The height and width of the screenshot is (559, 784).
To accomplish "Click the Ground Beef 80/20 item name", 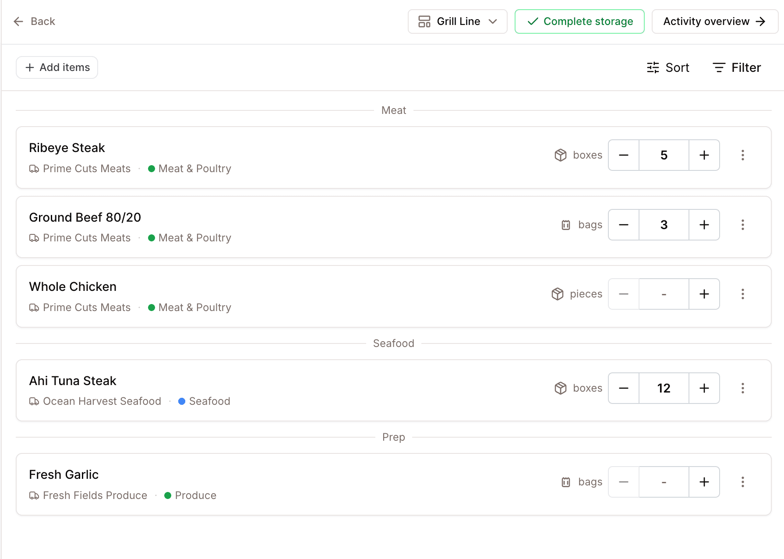I will point(85,217).
